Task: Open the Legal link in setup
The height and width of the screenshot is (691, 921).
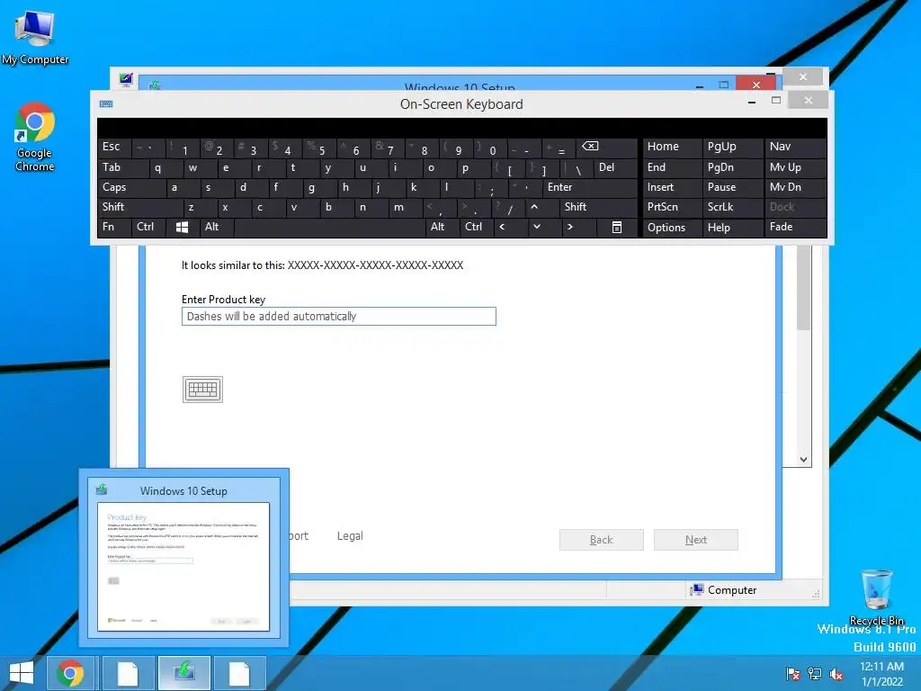Action: [350, 536]
